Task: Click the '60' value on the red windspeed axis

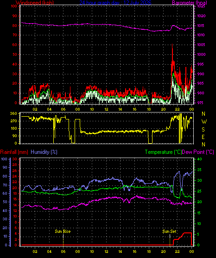Action: click(15, 45)
